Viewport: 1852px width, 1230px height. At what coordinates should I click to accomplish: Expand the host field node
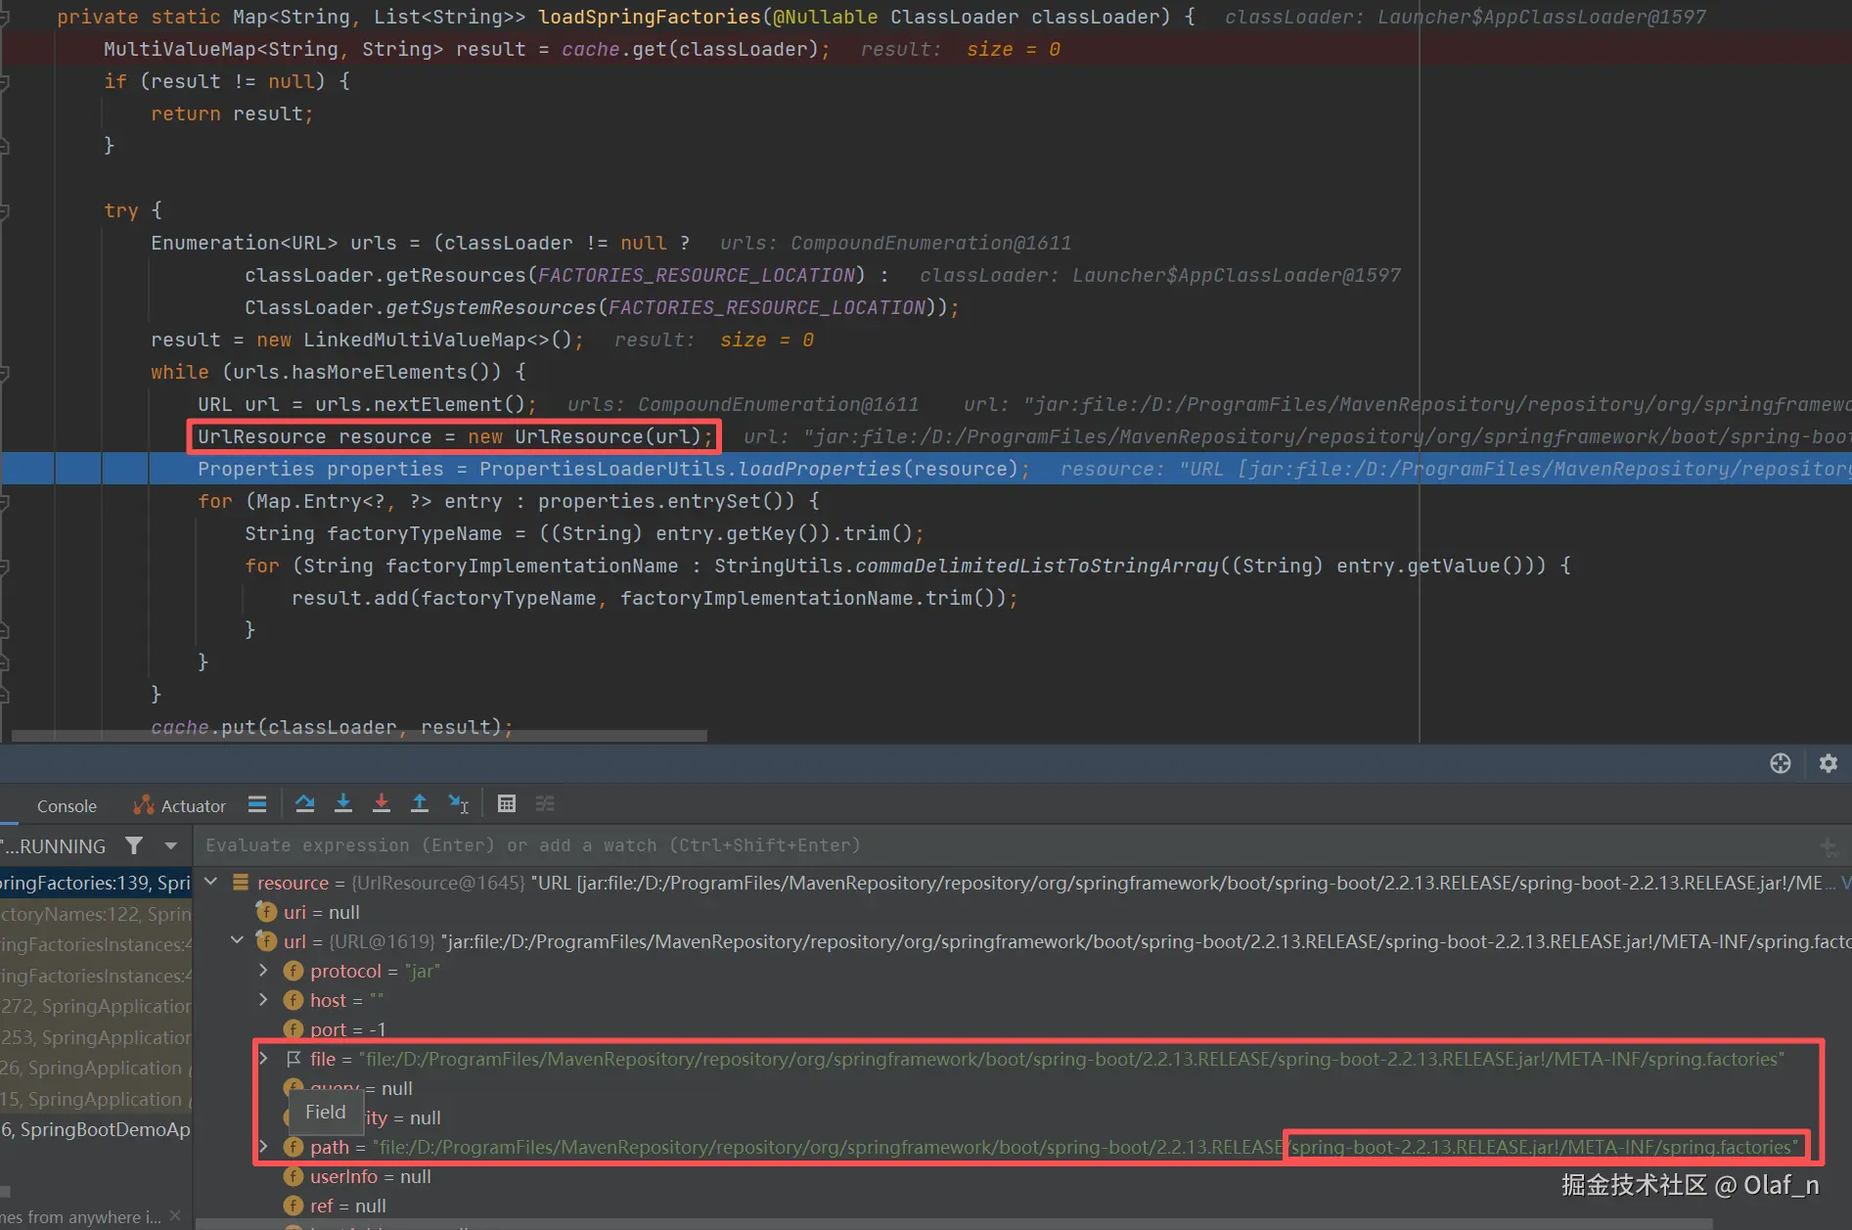[263, 999]
